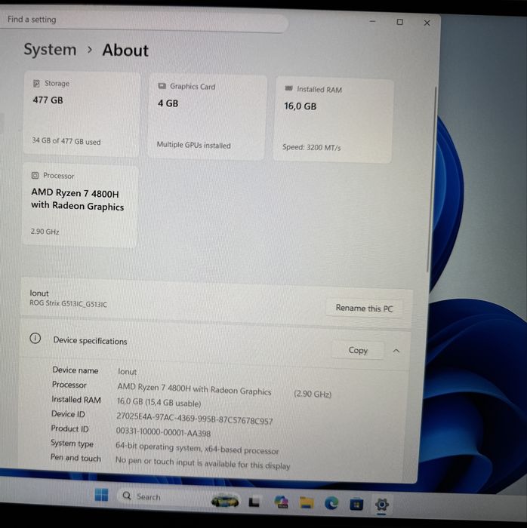The width and height of the screenshot is (527, 528).
Task: Click the Device ID value starting 27025E4A
Action: [x=195, y=419]
